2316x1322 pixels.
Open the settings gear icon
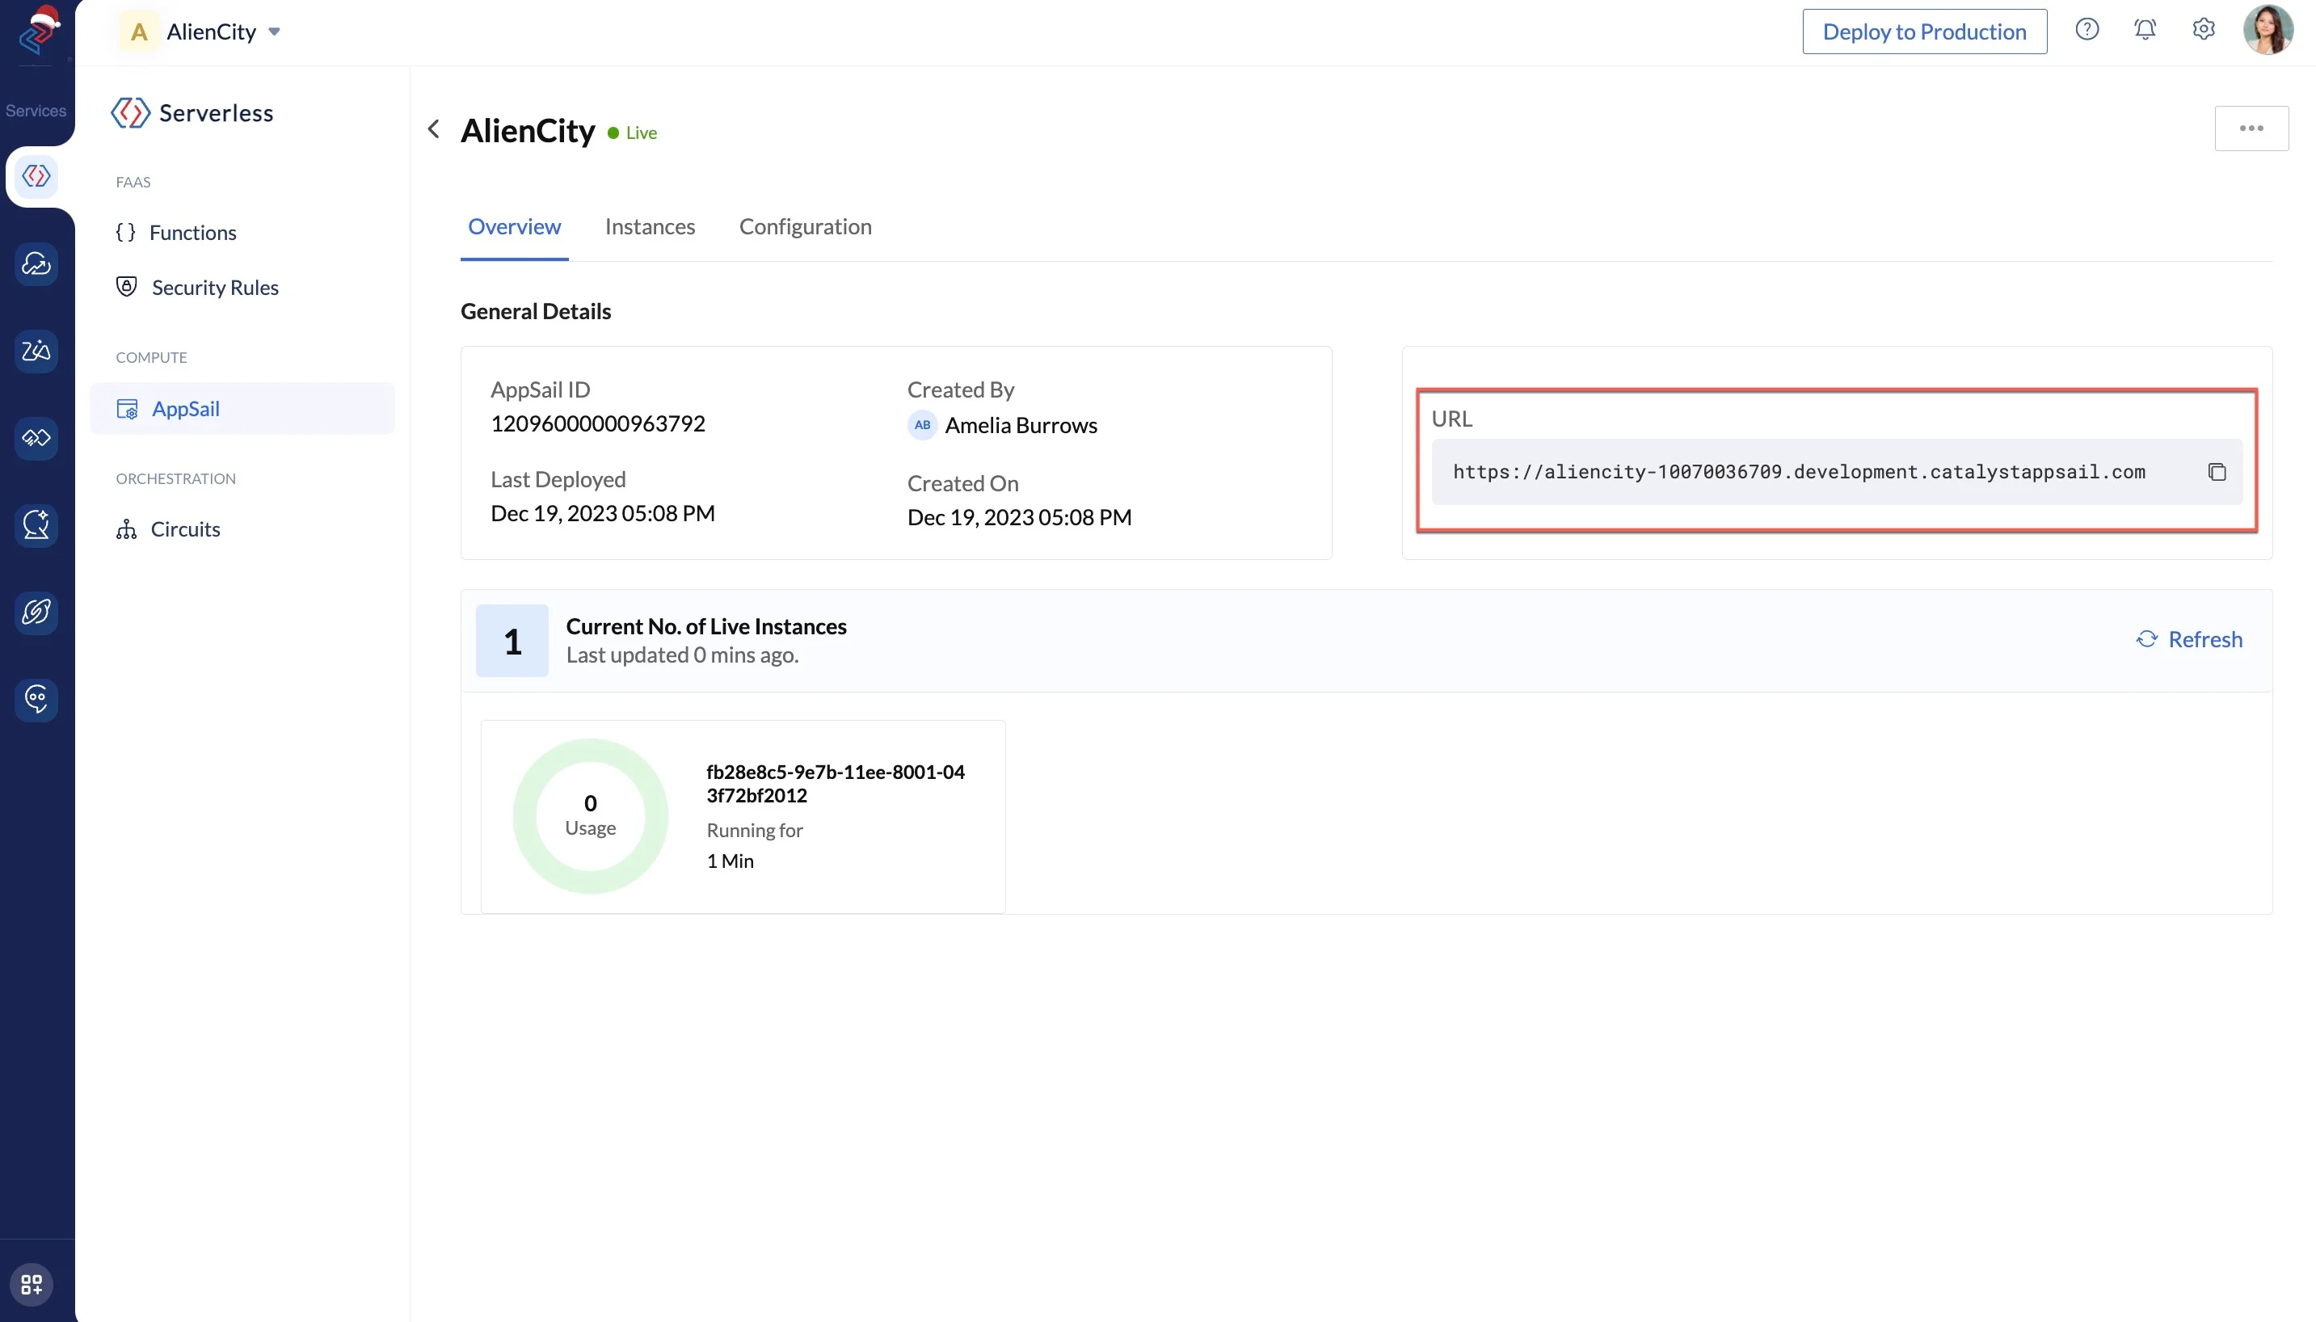coord(2204,30)
